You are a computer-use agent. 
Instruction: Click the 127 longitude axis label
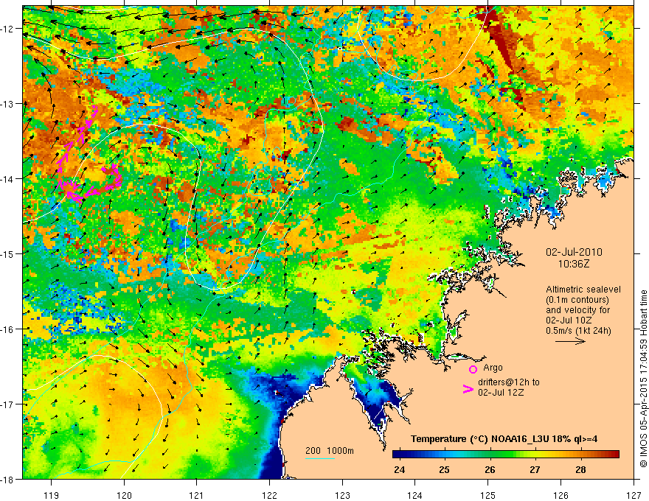(634, 483)
